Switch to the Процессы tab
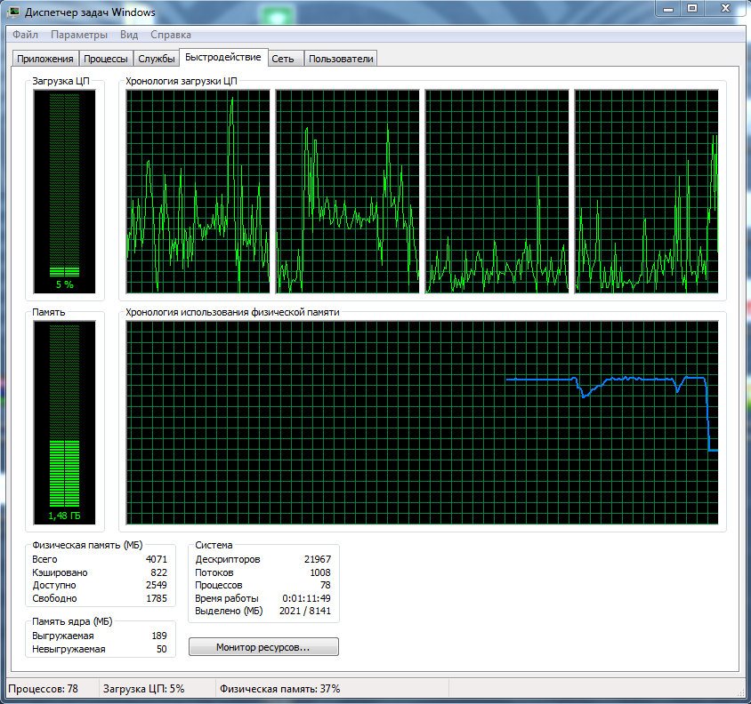The image size is (751, 704). click(x=106, y=59)
